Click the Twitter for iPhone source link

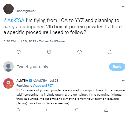click(52, 41)
